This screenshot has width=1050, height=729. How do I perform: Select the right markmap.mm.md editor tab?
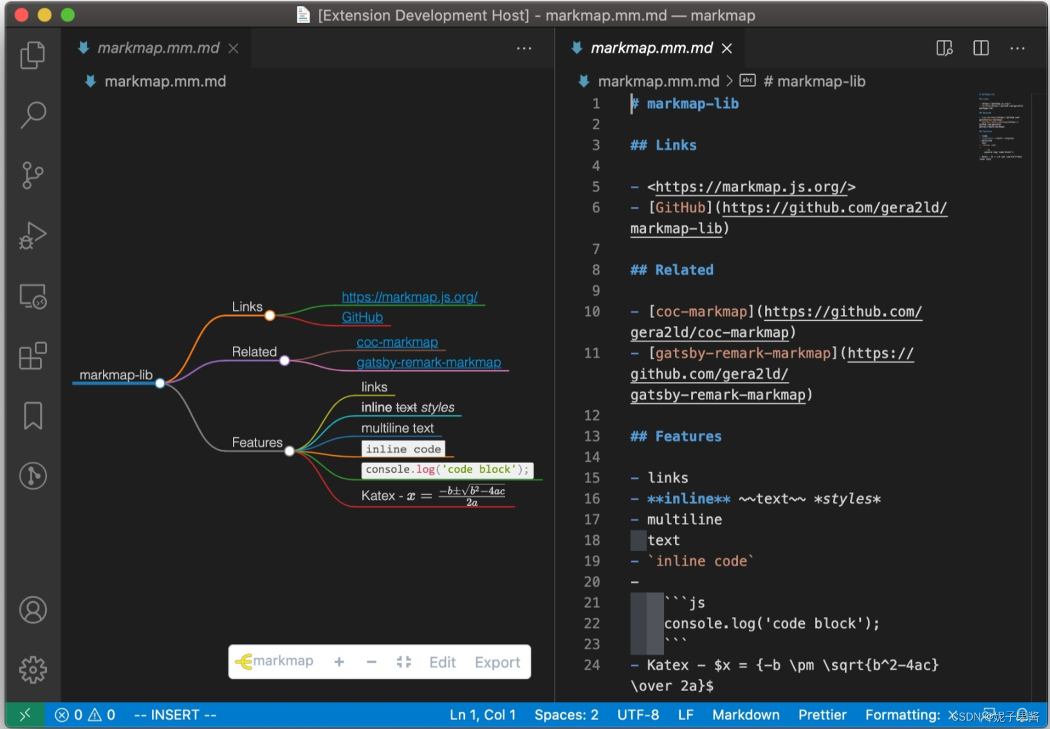click(652, 48)
